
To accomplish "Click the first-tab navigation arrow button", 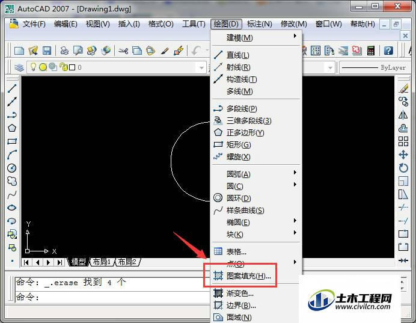I will [26, 262].
